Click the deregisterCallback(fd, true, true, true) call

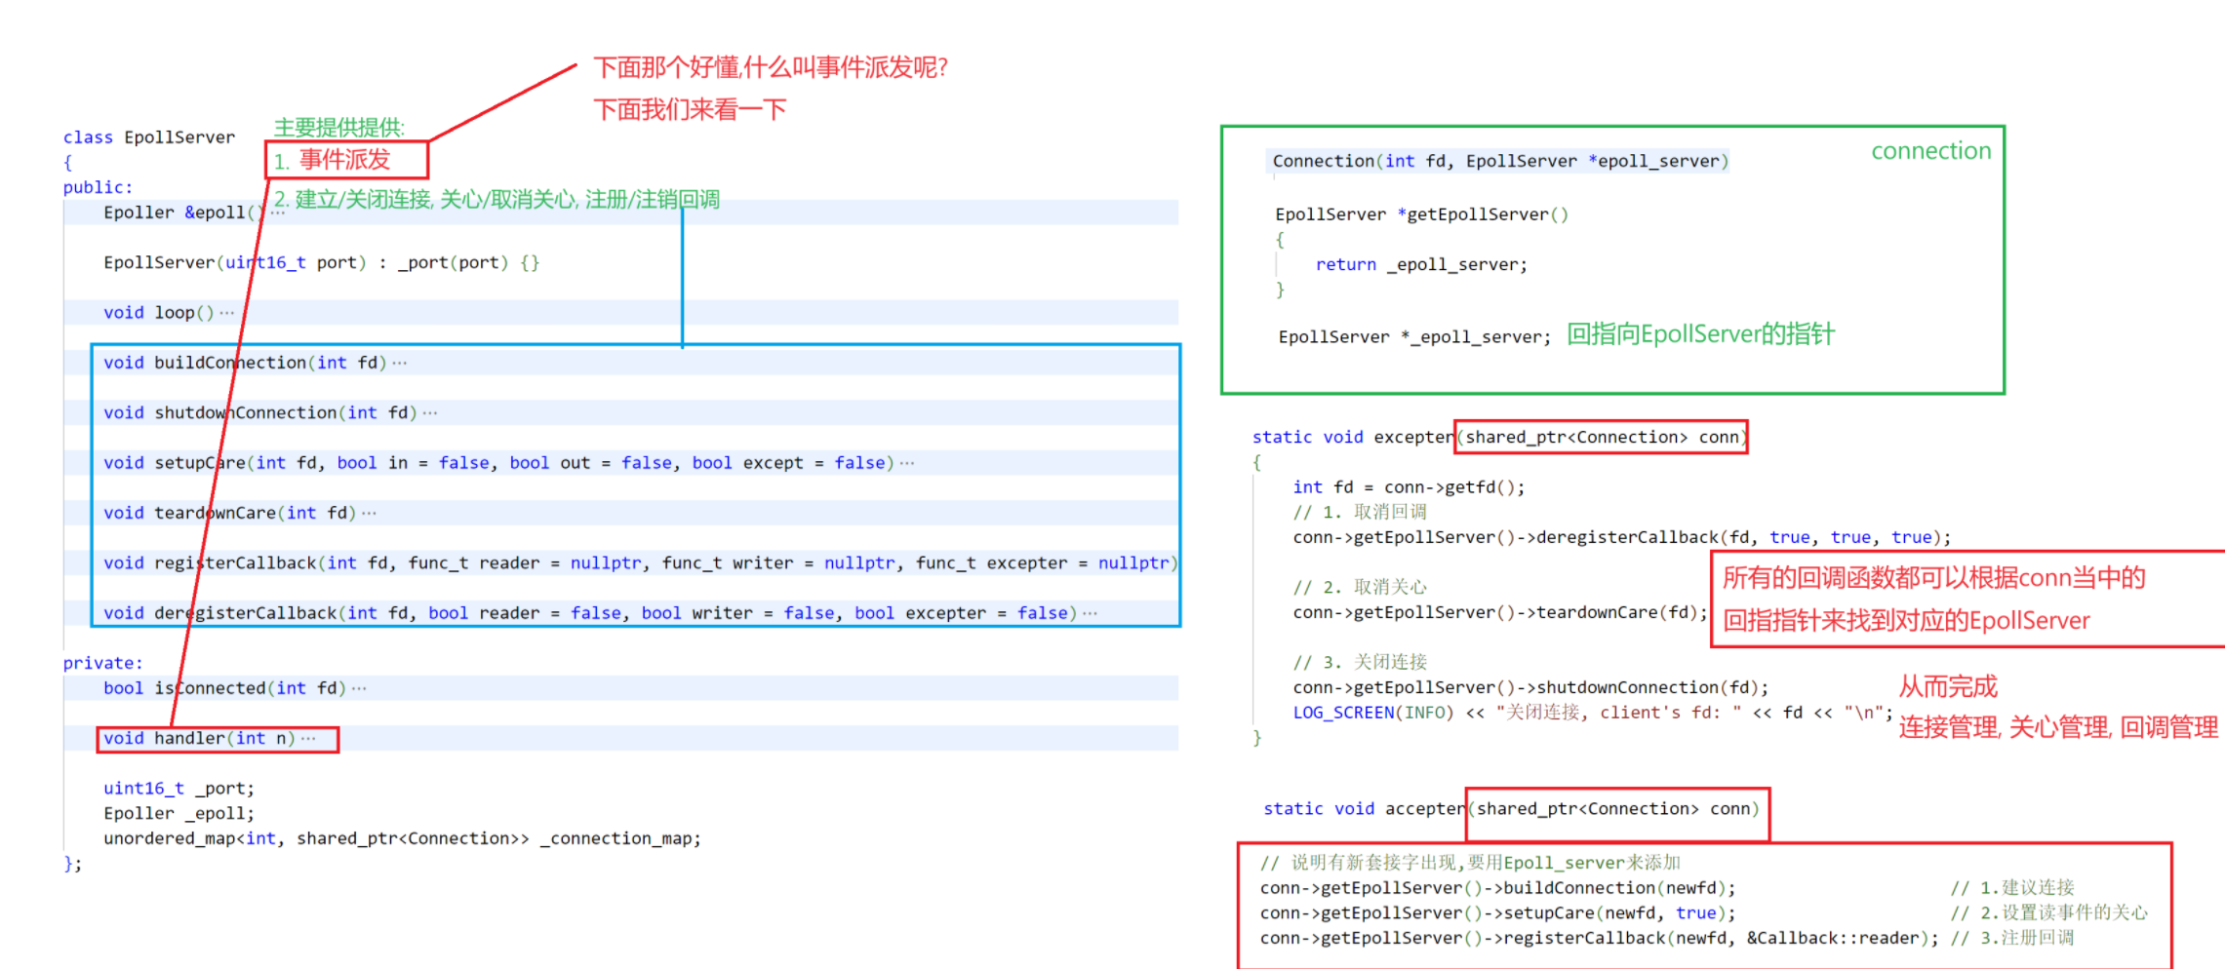pos(1622,538)
